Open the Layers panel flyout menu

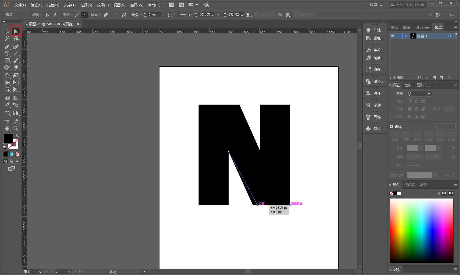pyautogui.click(x=455, y=27)
